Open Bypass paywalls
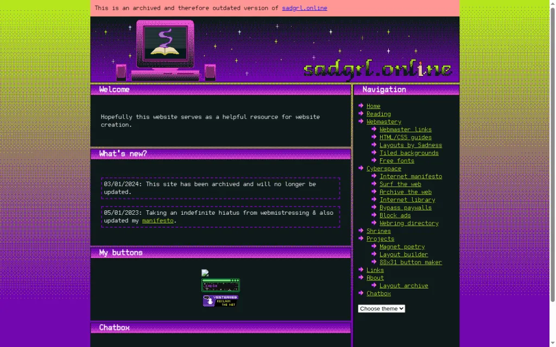Screen dimensions: 556x347 tap(405, 207)
